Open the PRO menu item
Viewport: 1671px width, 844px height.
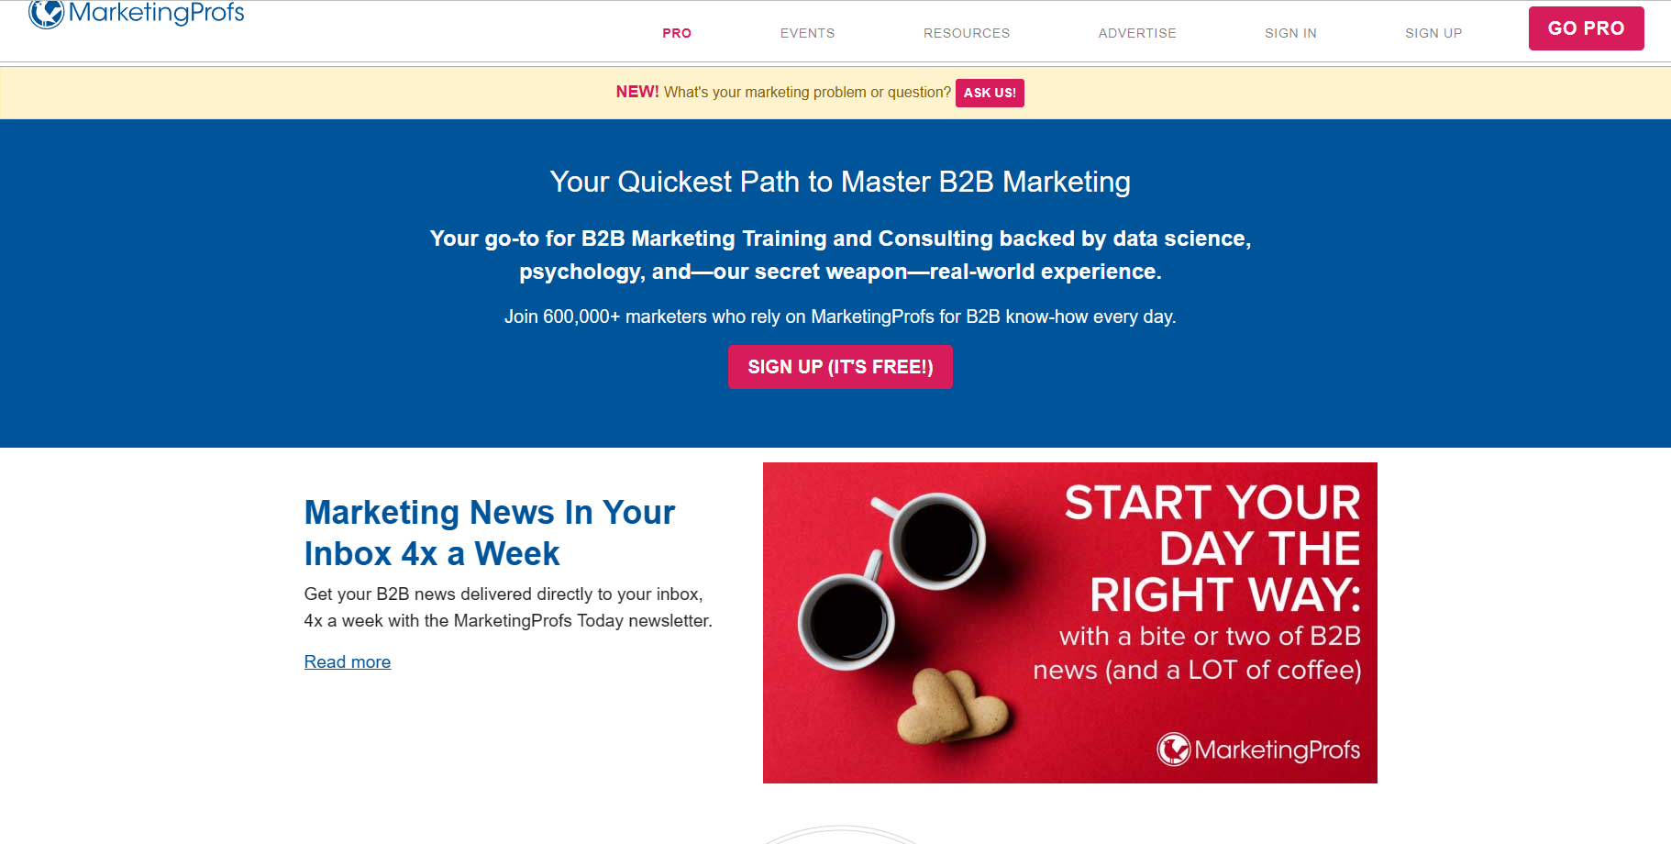677,33
